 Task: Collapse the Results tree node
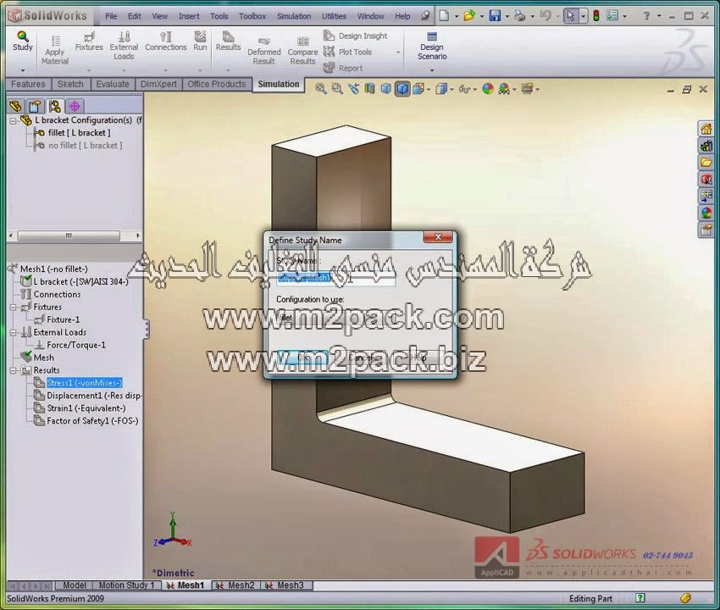tap(13, 370)
